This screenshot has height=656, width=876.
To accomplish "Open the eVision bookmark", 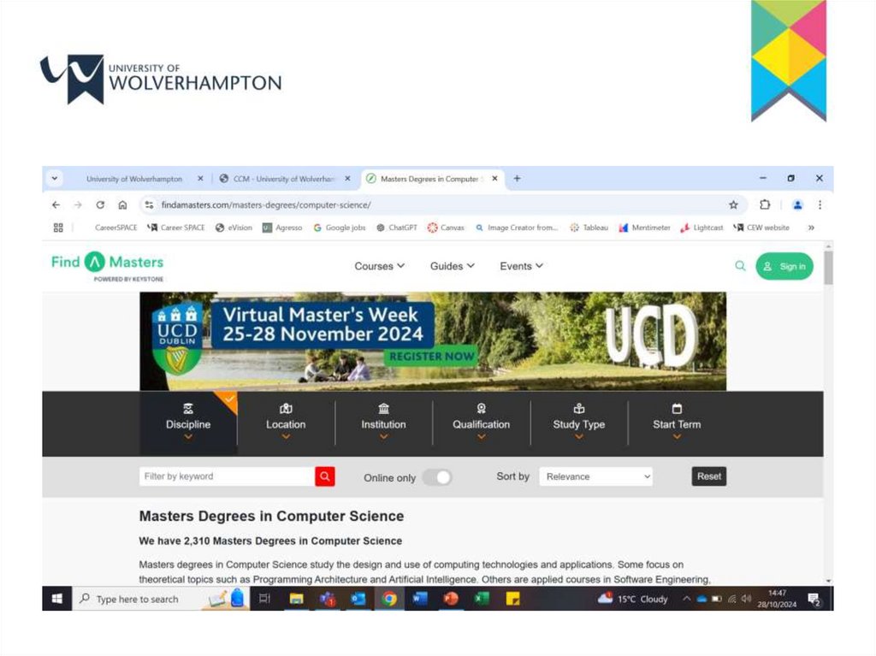I will [234, 228].
